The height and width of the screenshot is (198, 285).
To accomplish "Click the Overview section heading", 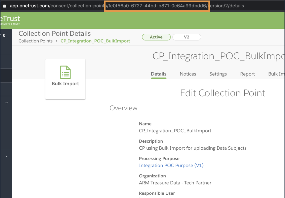I will pyautogui.click(x=124, y=108).
